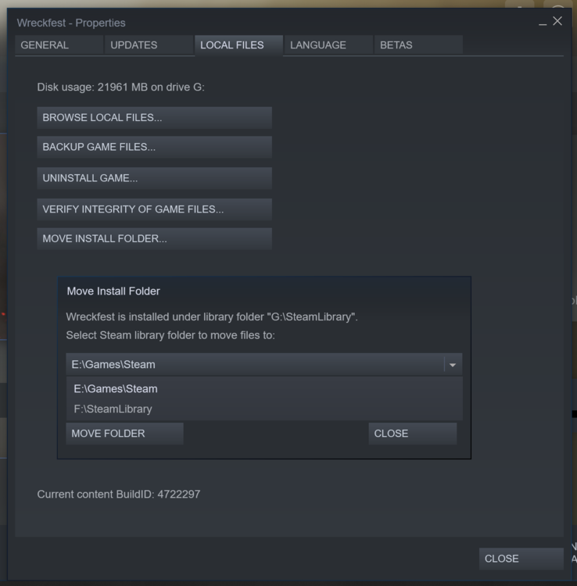Minimize the Wreckfest Properties window

pyautogui.click(x=543, y=23)
